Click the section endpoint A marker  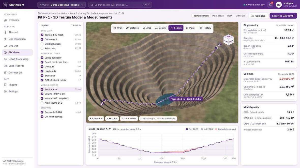pyautogui.click(x=104, y=100)
